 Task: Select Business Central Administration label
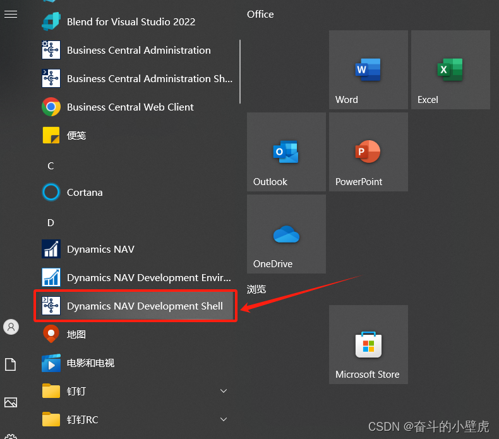[x=139, y=50]
